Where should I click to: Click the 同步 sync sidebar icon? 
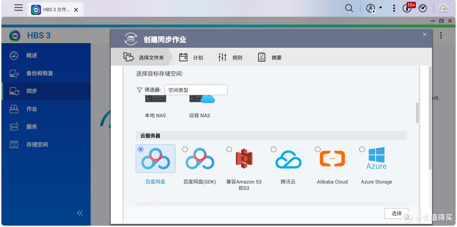(14, 91)
